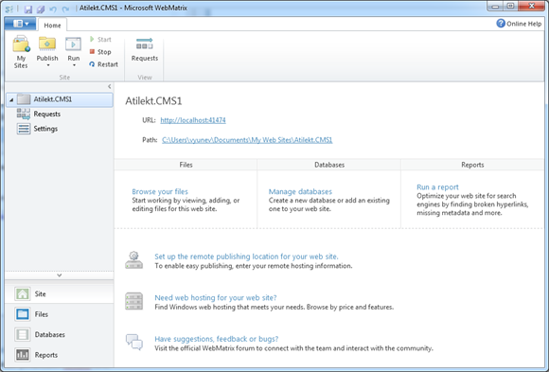Click the WebMatrix app icon in title bar
This screenshot has width=549, height=372.
point(9,9)
